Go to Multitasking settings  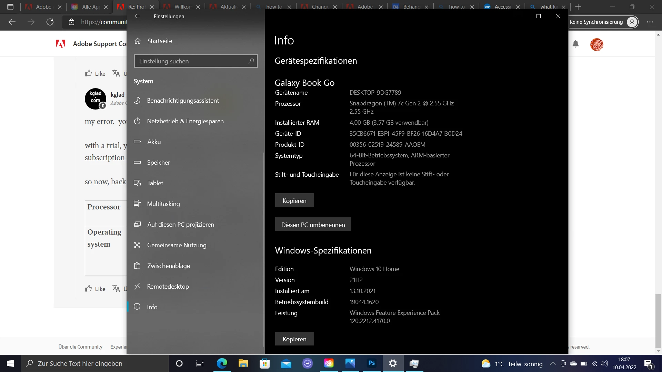coord(163,204)
